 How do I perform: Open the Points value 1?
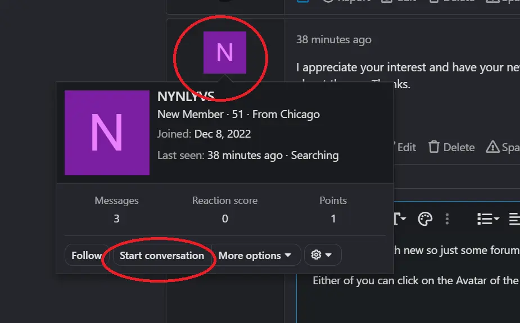pyautogui.click(x=333, y=219)
